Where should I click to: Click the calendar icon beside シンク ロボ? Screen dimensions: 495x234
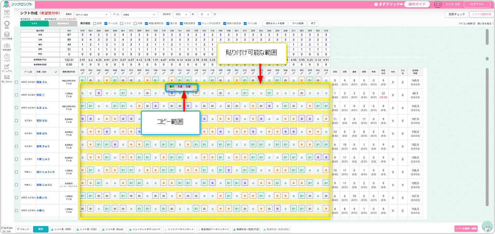[x=438, y=4]
